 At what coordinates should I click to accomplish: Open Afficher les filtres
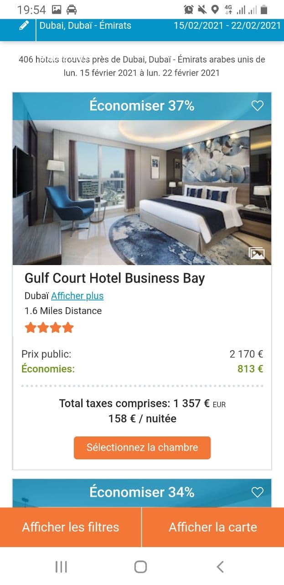coord(71,527)
